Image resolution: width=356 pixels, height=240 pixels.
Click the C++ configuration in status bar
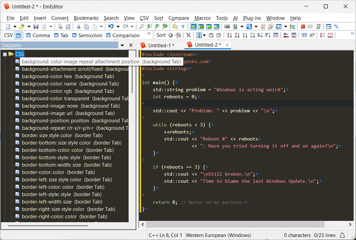click(x=153, y=235)
